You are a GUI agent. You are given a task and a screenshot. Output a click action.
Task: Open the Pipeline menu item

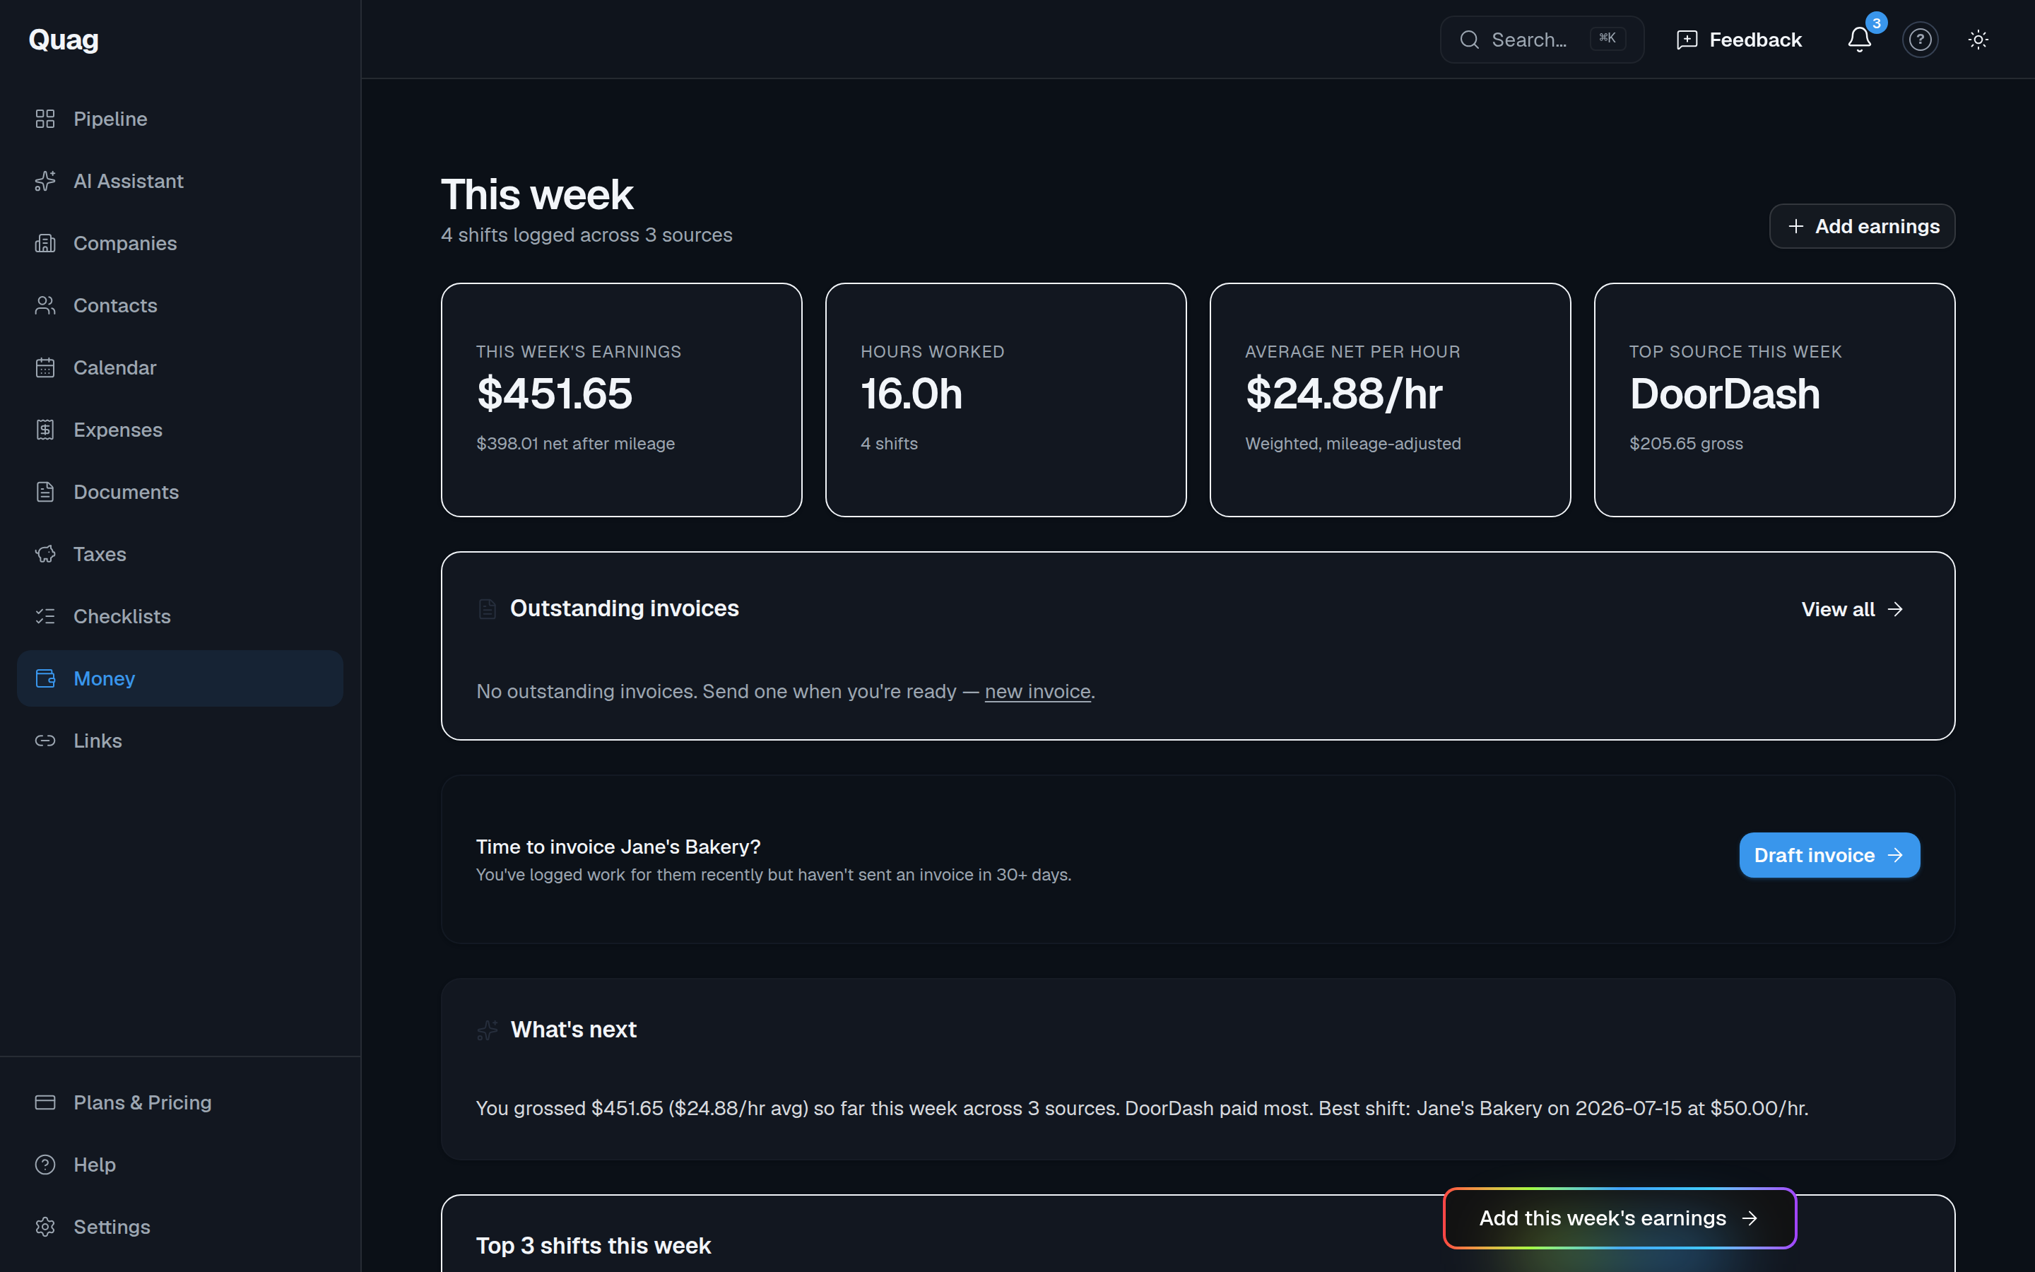pyautogui.click(x=180, y=119)
